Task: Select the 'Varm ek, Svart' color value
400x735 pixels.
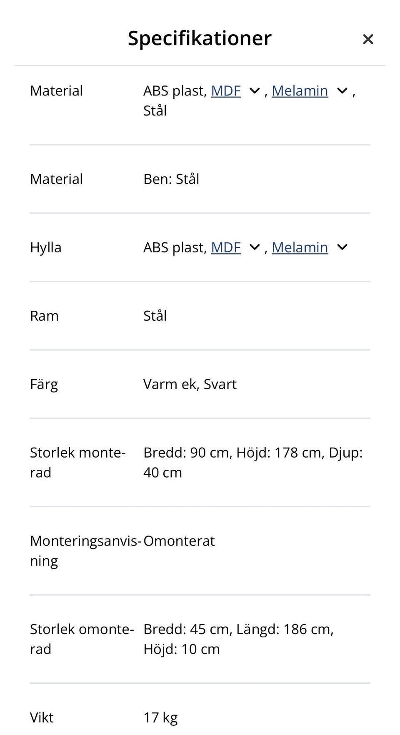Action: point(190,385)
